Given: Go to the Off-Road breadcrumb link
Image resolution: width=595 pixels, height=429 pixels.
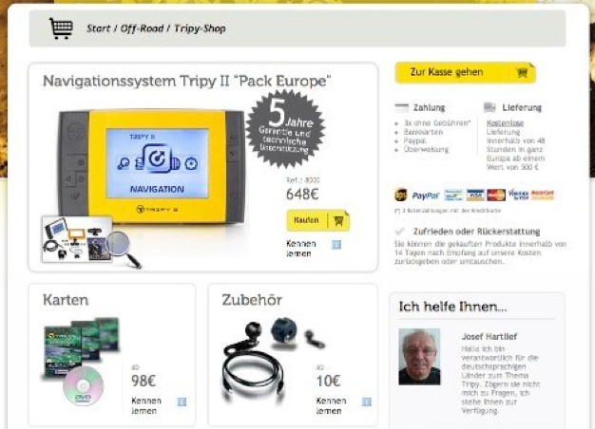Looking at the screenshot, I should coord(142,28).
